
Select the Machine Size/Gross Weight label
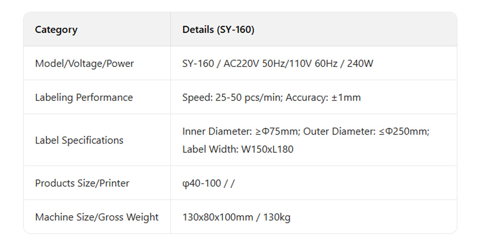tap(97, 217)
